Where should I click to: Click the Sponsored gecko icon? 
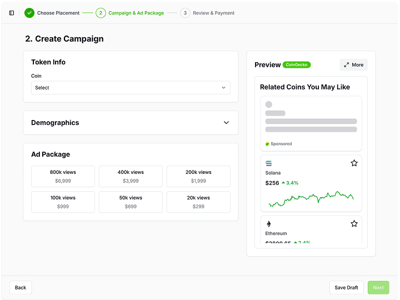(267, 144)
